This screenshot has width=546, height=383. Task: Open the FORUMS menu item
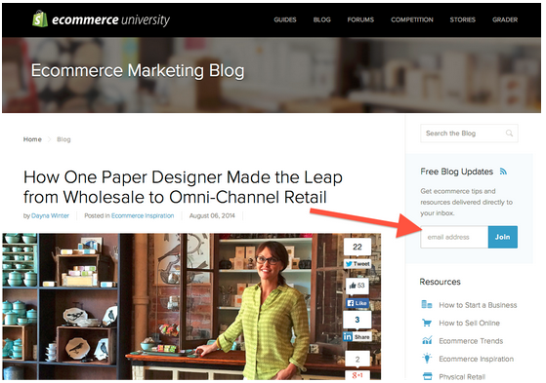(360, 19)
